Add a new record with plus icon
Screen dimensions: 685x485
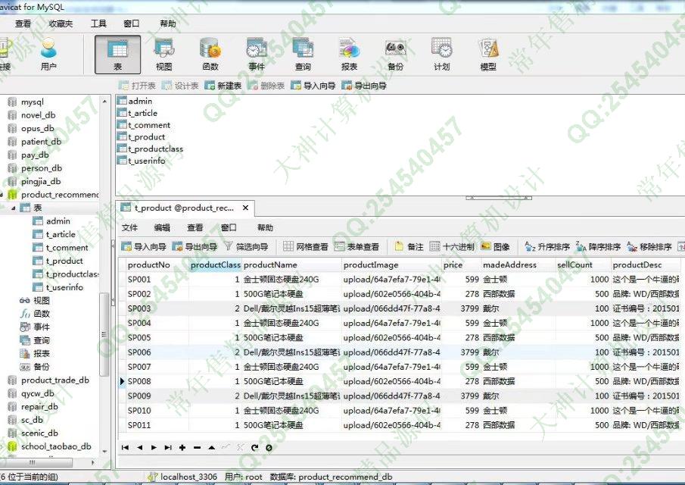(182, 447)
